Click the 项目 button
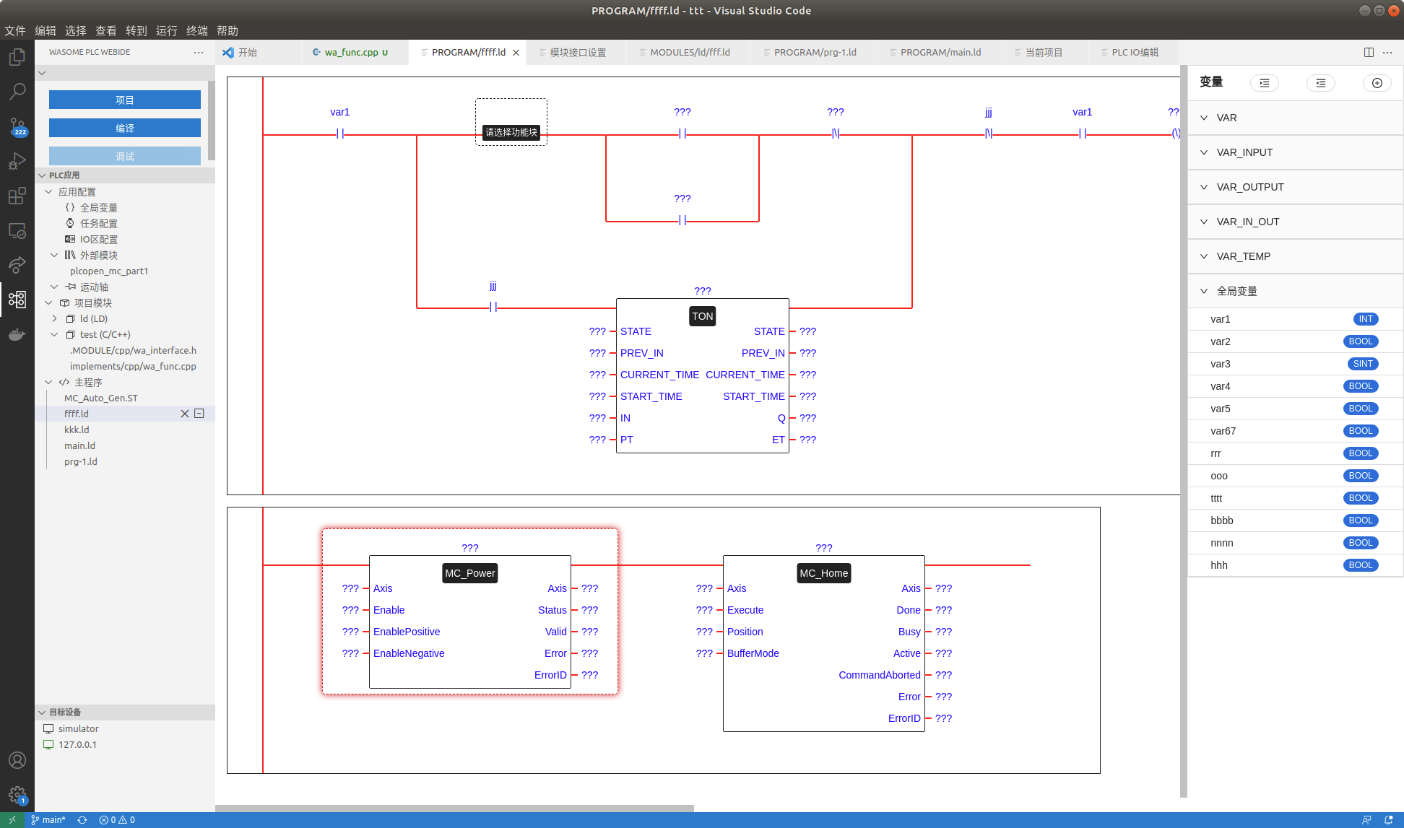This screenshot has height=828, width=1404. tap(125, 100)
